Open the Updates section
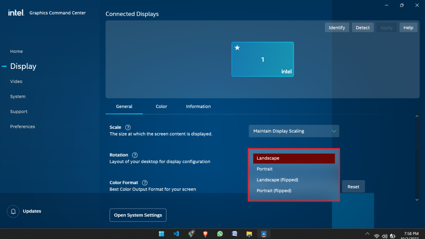 coord(32,211)
